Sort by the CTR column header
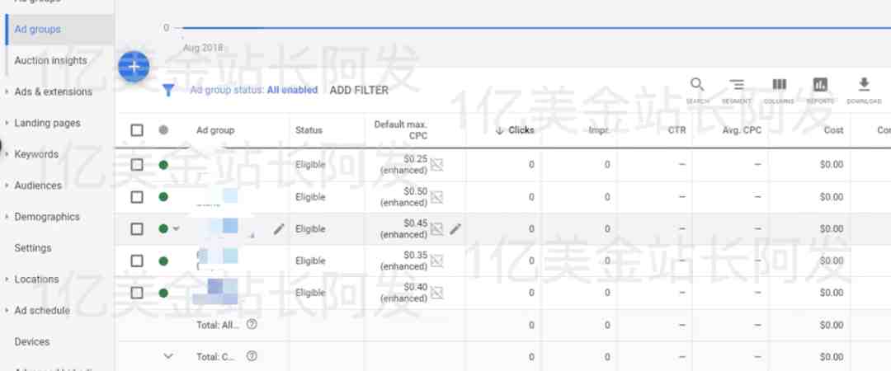The image size is (891, 371). tap(677, 130)
